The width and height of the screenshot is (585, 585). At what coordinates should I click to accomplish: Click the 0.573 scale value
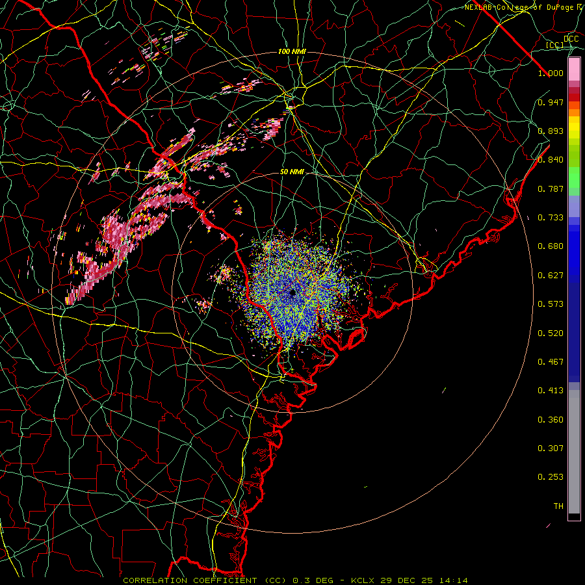pyautogui.click(x=551, y=304)
